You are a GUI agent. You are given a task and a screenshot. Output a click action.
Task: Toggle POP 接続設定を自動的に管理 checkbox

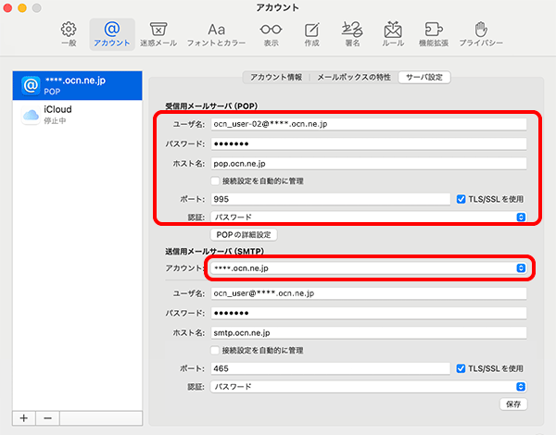click(x=215, y=181)
